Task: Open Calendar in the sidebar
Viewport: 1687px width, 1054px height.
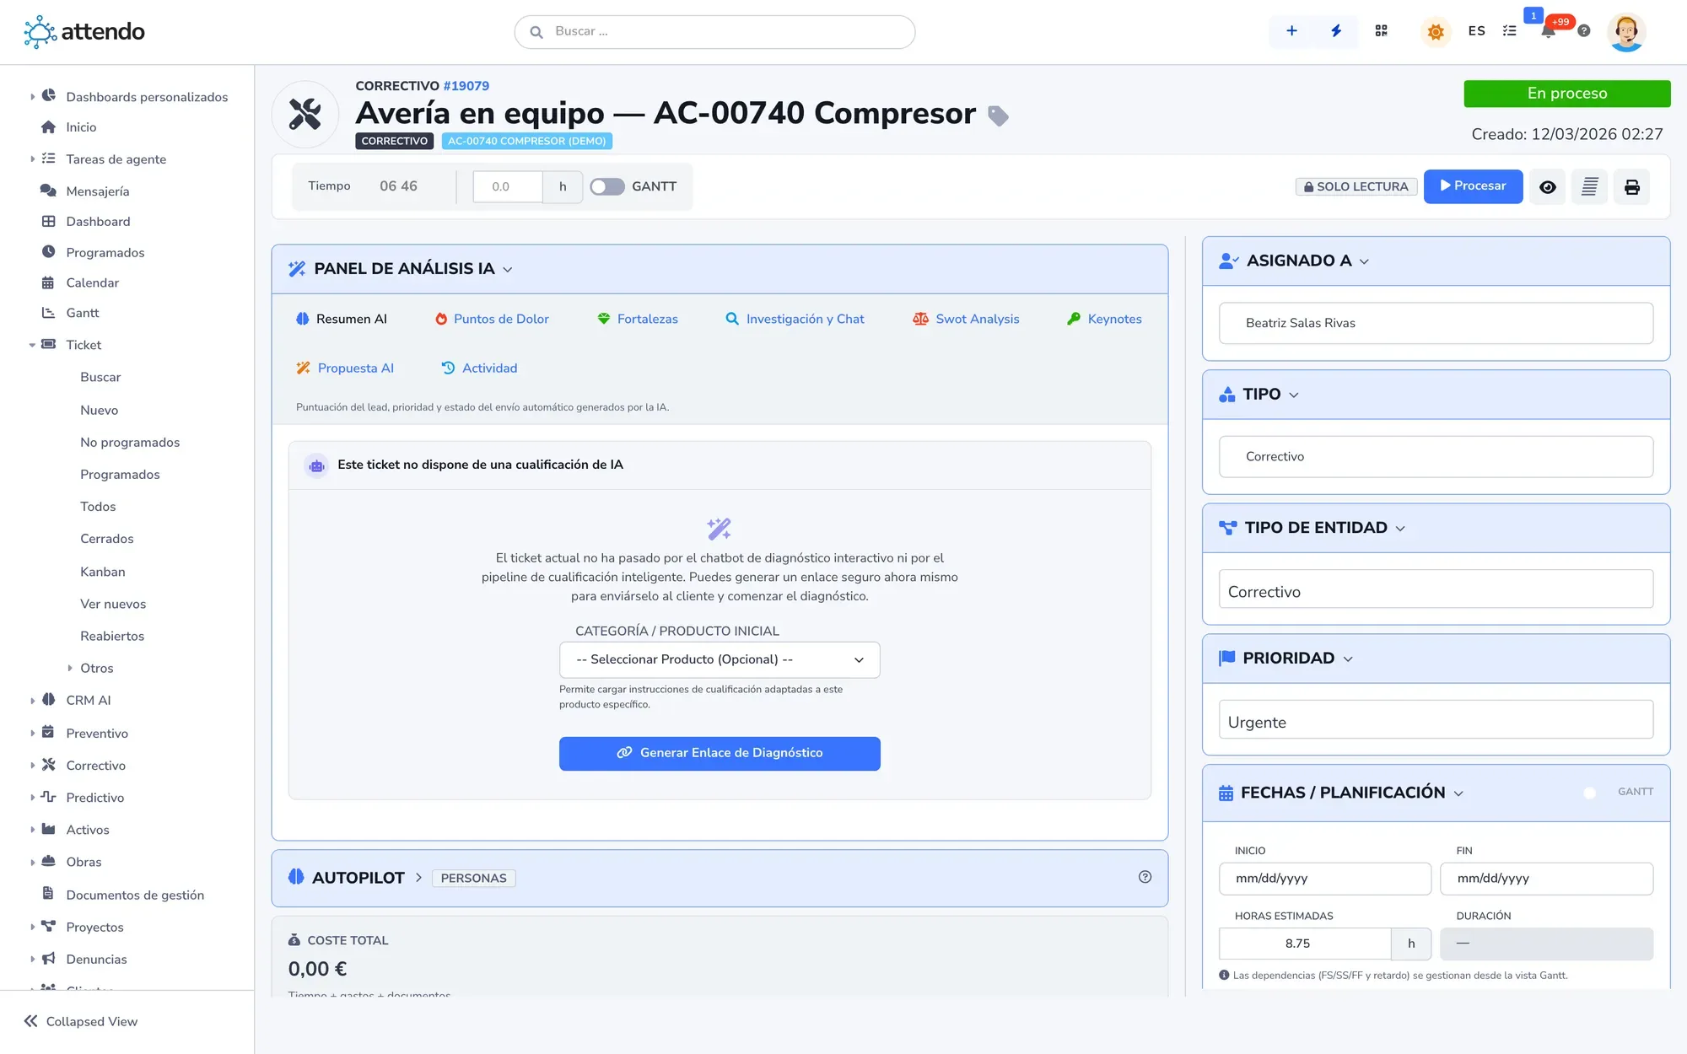Action: click(x=93, y=282)
